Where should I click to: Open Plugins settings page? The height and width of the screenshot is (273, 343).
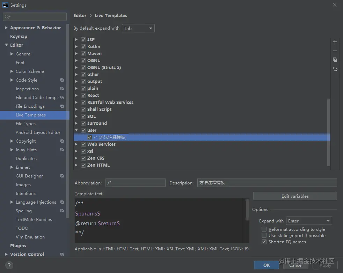coord(18,246)
